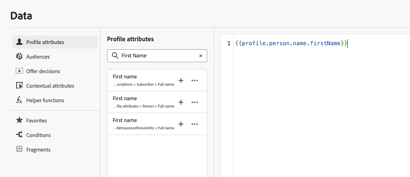Click the Profile attributes person icon
Viewport: 410px width, 177px height.
pyautogui.click(x=19, y=42)
